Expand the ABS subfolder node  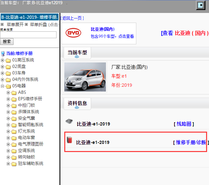(x=8, y=92)
